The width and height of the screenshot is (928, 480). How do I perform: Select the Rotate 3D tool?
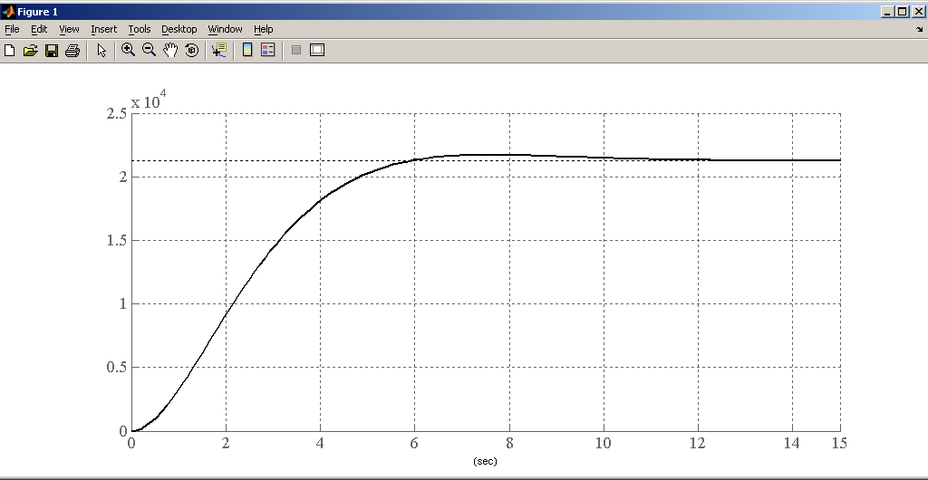pyautogui.click(x=192, y=50)
